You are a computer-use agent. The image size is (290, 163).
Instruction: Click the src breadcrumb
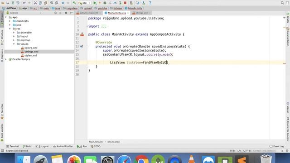coord(34,8)
